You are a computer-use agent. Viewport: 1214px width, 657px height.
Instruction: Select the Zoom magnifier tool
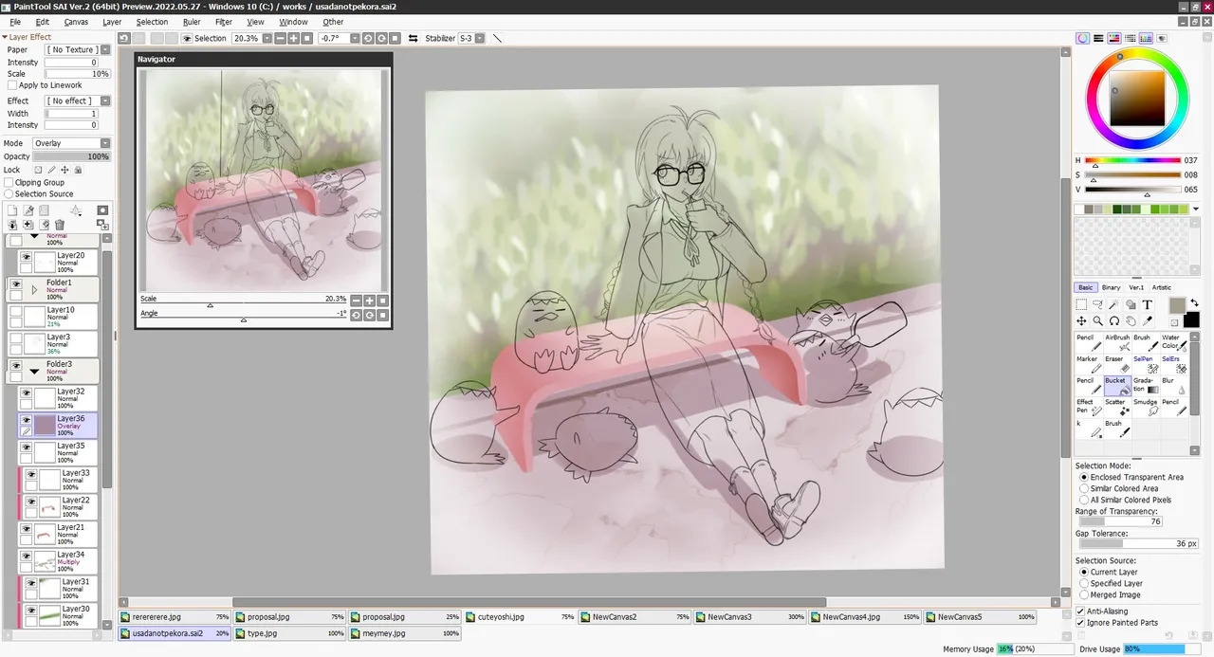click(x=1098, y=321)
